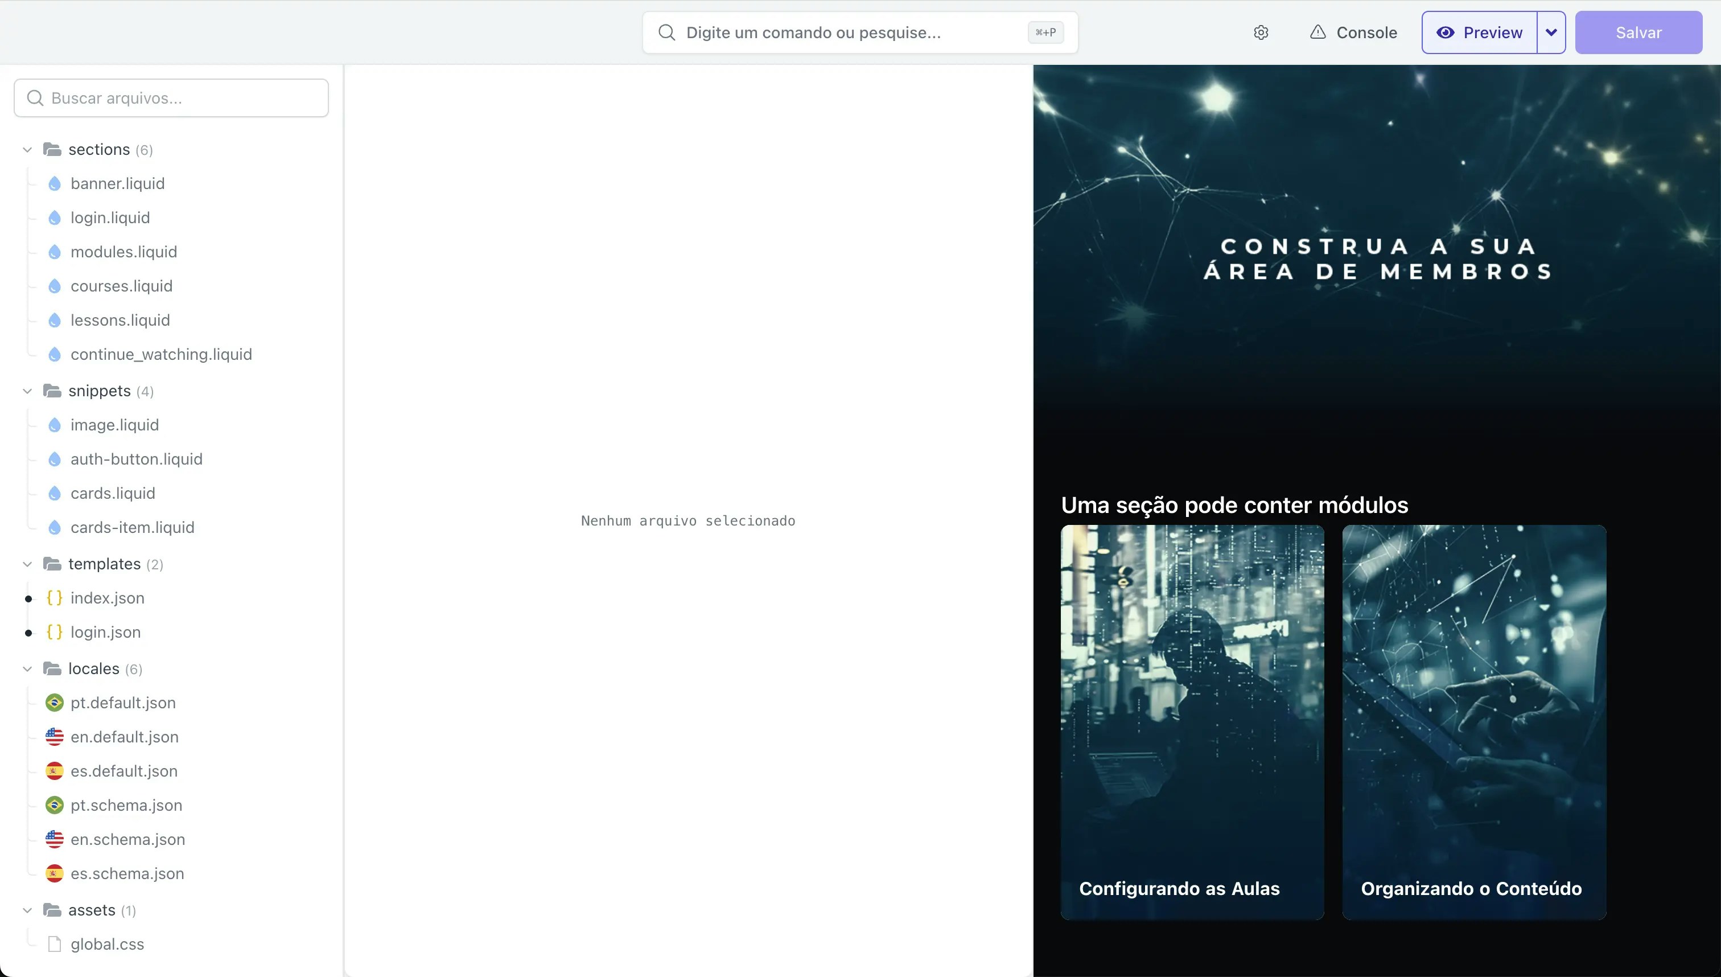Open the Organizando o Conteúdo module card
Viewport: 1721px width, 977px height.
coord(1473,721)
